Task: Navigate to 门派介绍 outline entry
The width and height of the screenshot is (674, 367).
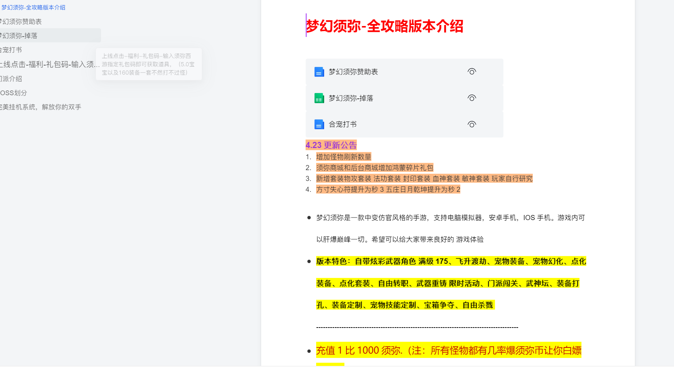Action: [x=12, y=79]
